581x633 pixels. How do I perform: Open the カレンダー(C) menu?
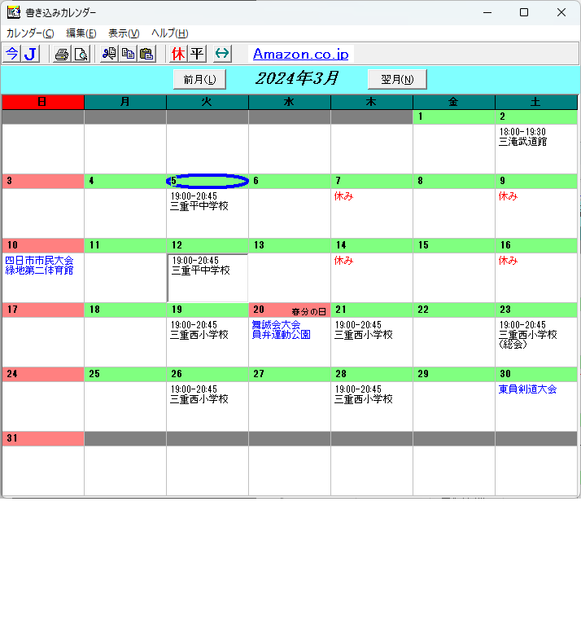pyautogui.click(x=30, y=33)
